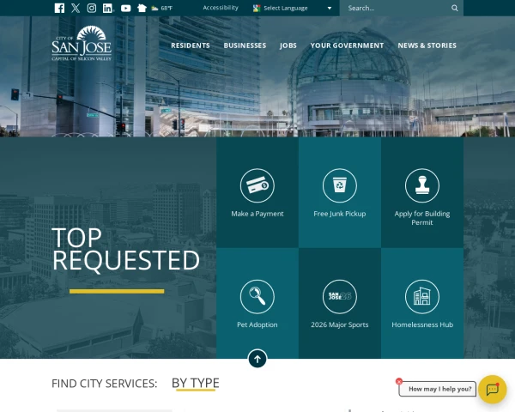Open the Select Language dropdown

(x=297, y=9)
